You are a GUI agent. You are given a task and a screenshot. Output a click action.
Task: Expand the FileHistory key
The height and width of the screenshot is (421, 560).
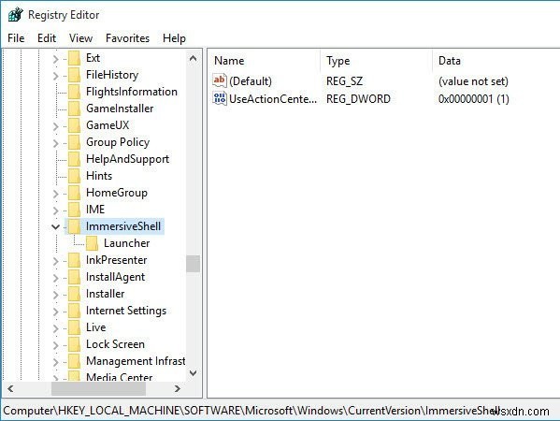pyautogui.click(x=55, y=76)
